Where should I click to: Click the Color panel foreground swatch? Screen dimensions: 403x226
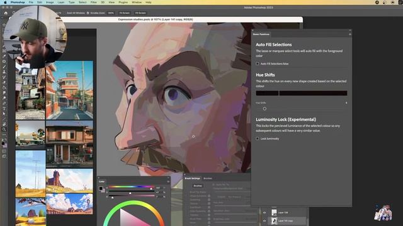pyautogui.click(x=101, y=188)
